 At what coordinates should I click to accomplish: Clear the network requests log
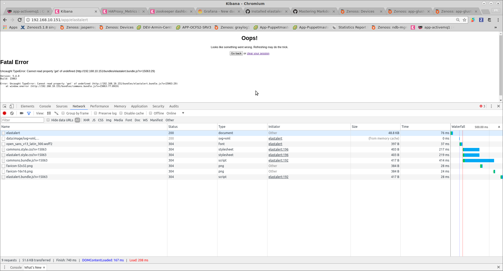[12, 113]
